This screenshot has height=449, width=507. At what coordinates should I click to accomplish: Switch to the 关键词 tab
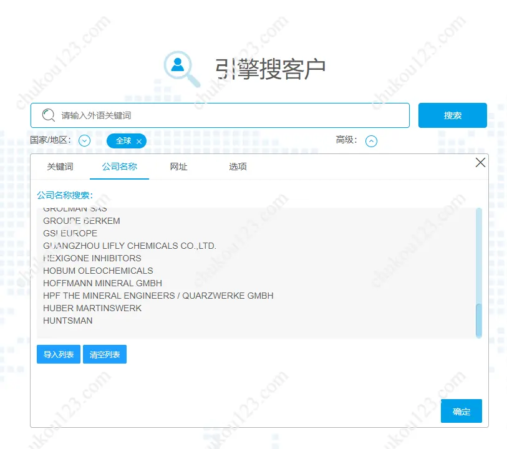click(60, 167)
